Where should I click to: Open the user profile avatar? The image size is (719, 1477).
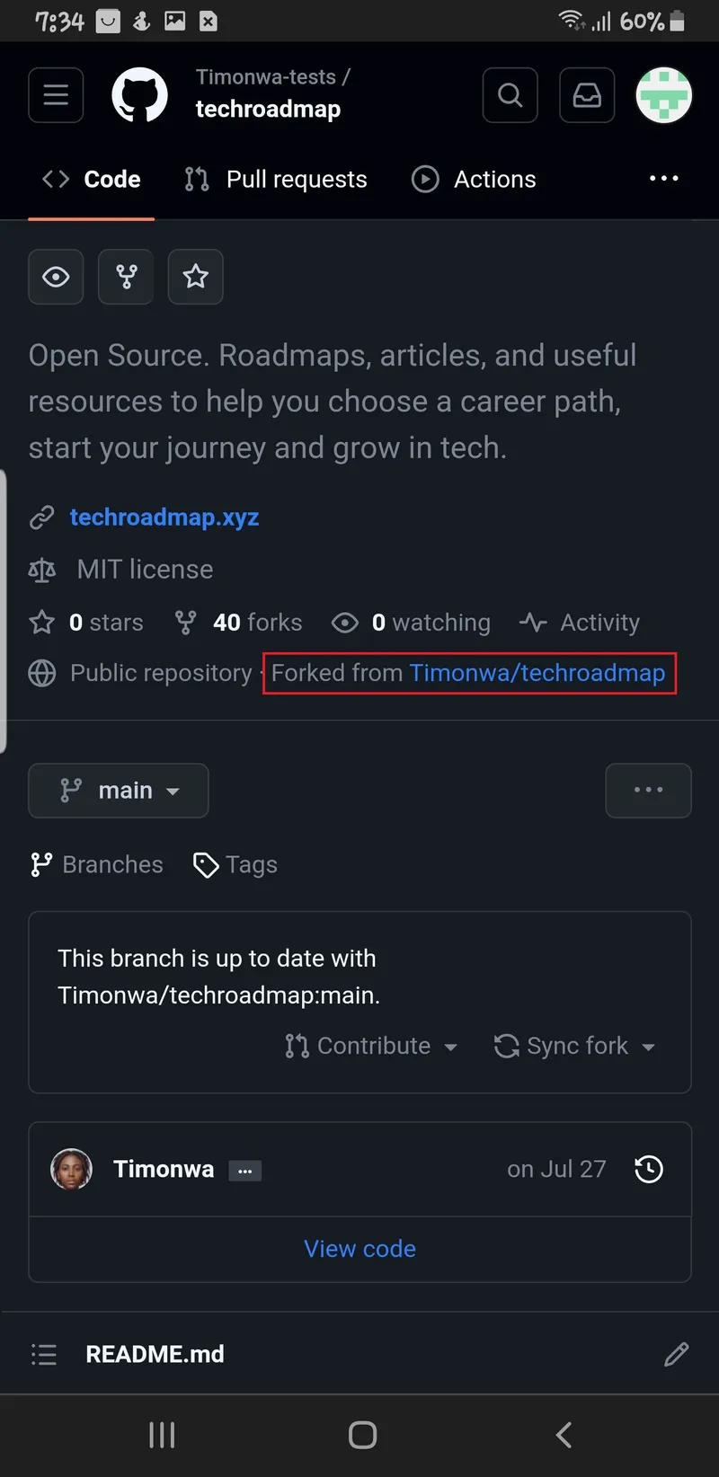tap(663, 94)
